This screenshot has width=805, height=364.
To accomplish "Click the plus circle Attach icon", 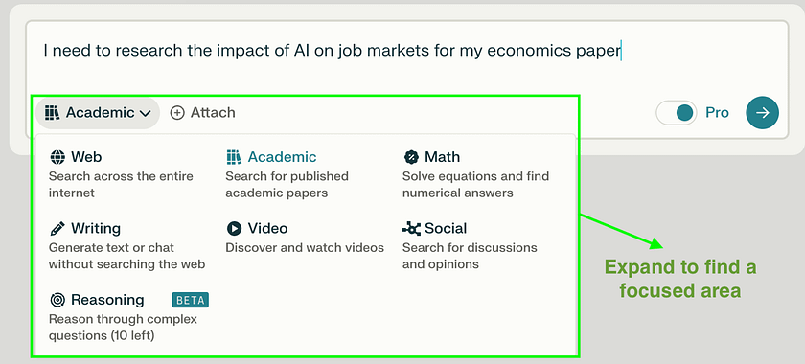I will point(177,113).
